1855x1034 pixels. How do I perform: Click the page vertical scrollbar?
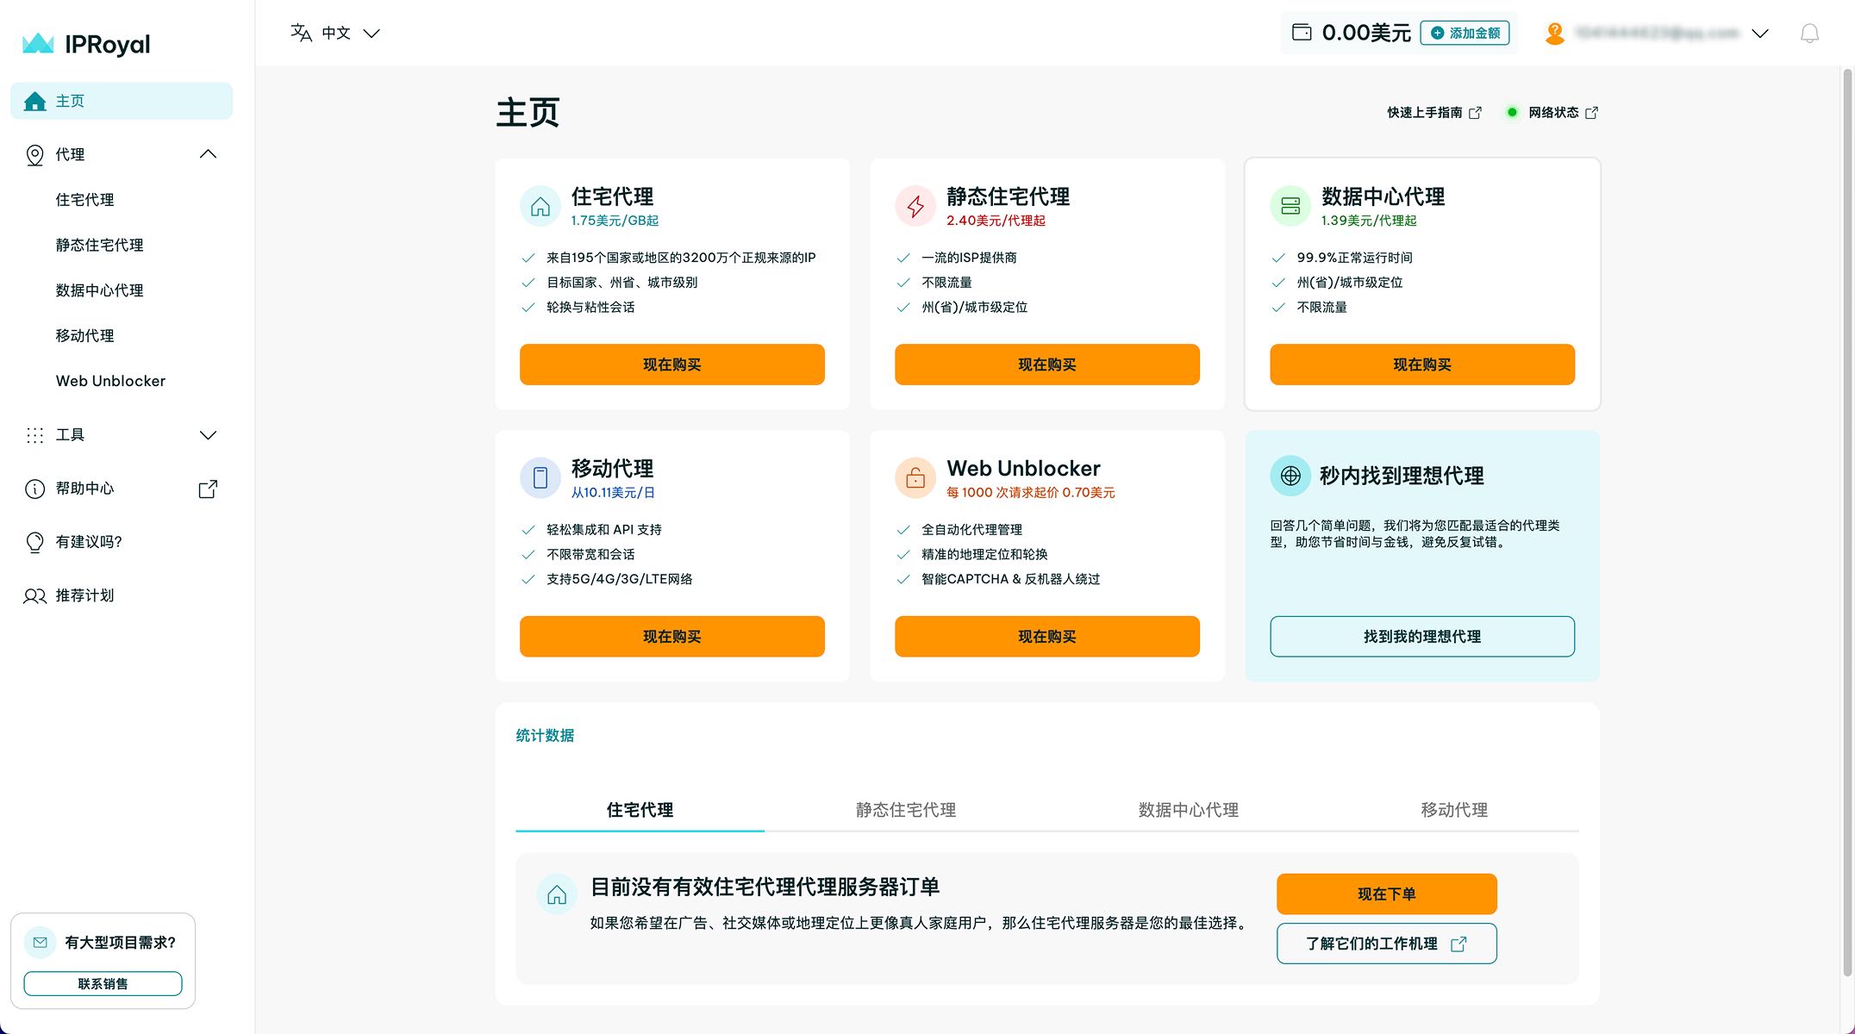[1847, 517]
